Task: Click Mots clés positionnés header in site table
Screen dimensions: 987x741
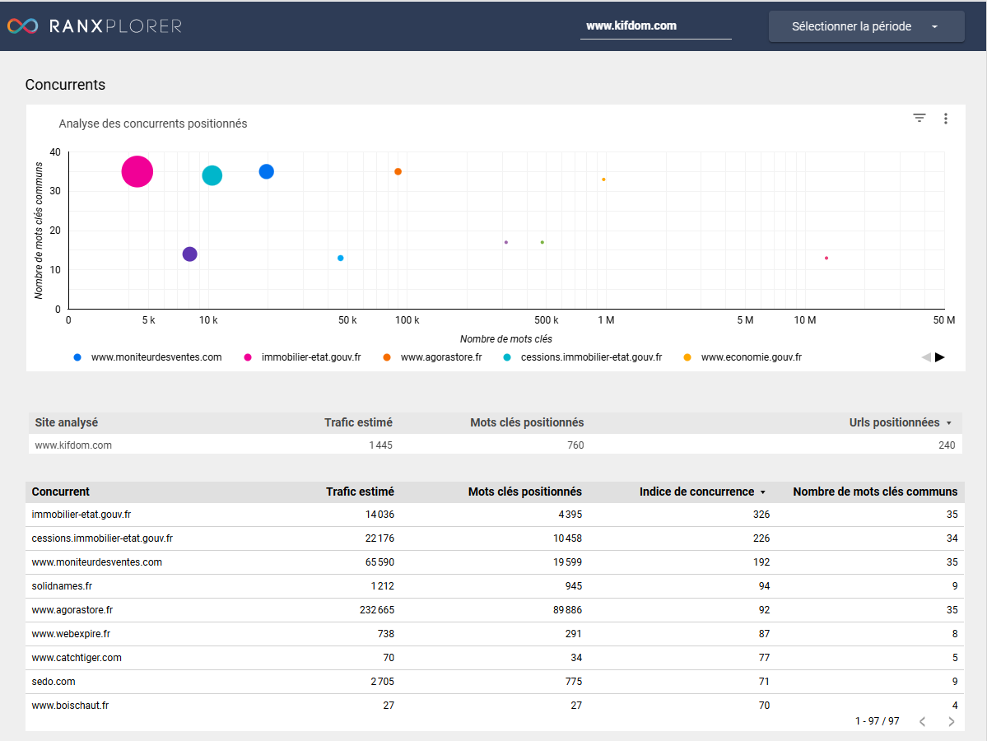Action: coord(527,422)
